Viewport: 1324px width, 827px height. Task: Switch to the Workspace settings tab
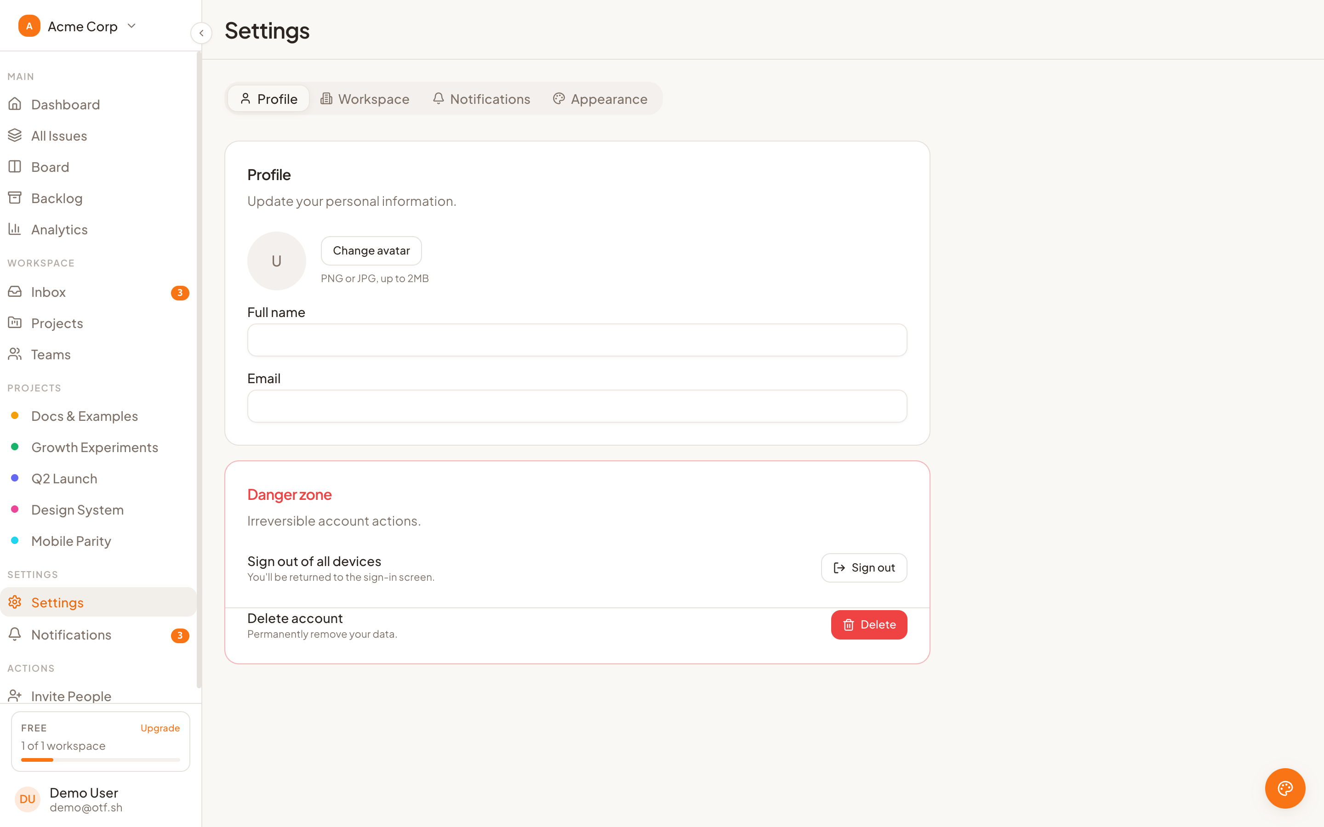pyautogui.click(x=365, y=99)
